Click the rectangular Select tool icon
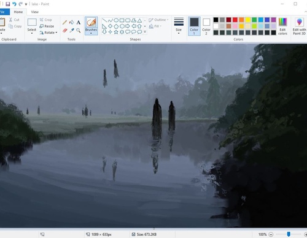This screenshot has width=307, height=238. pyautogui.click(x=32, y=22)
